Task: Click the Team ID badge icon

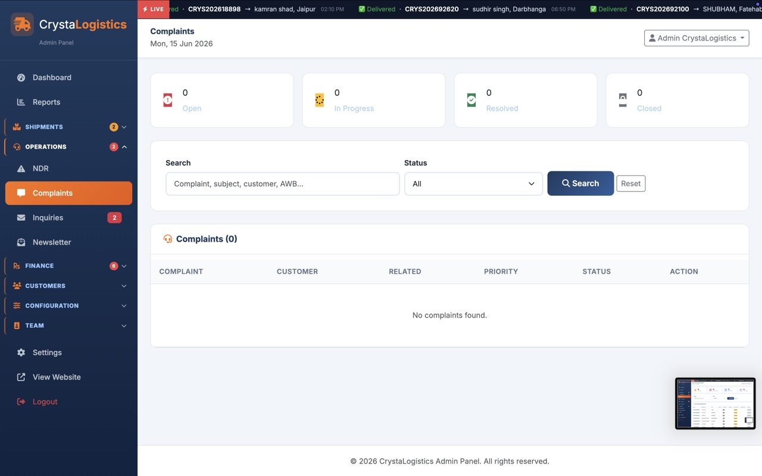Action: (17, 325)
